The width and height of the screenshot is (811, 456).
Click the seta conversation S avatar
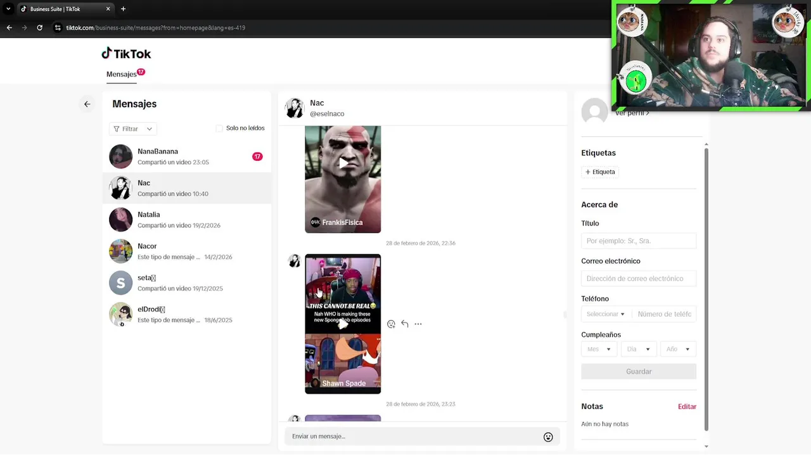120,283
